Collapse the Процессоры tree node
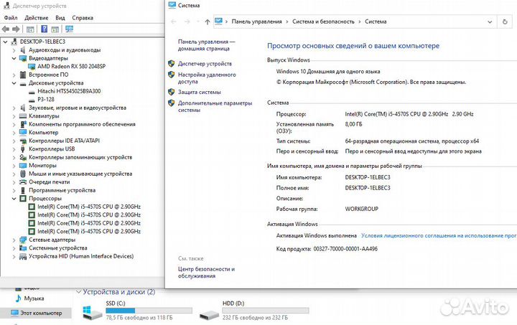The height and width of the screenshot is (325, 517). 14,199
